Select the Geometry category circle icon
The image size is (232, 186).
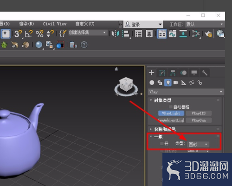(x=152, y=83)
